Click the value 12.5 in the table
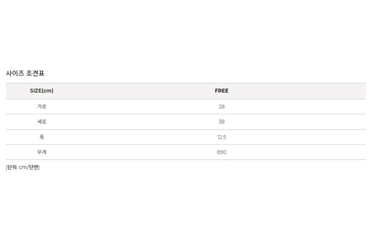This screenshot has height=239, width=373. [x=221, y=137]
